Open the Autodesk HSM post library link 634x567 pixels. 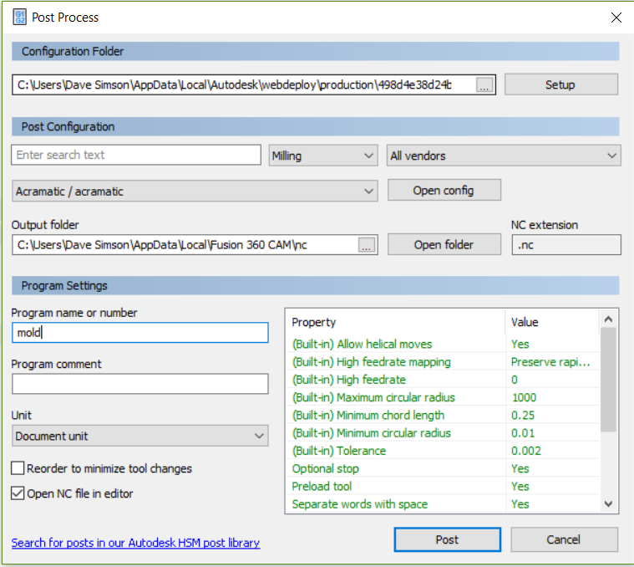pos(135,543)
